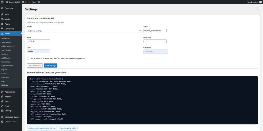
Task: Open the Media menu
Action: 11,19
